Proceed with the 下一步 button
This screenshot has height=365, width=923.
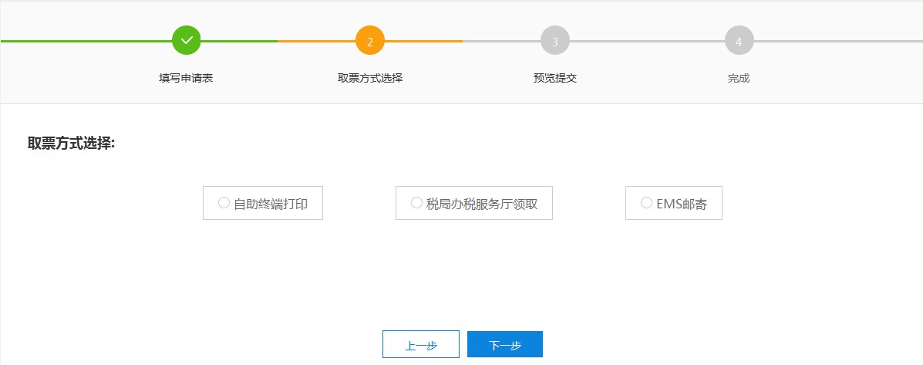[505, 345]
